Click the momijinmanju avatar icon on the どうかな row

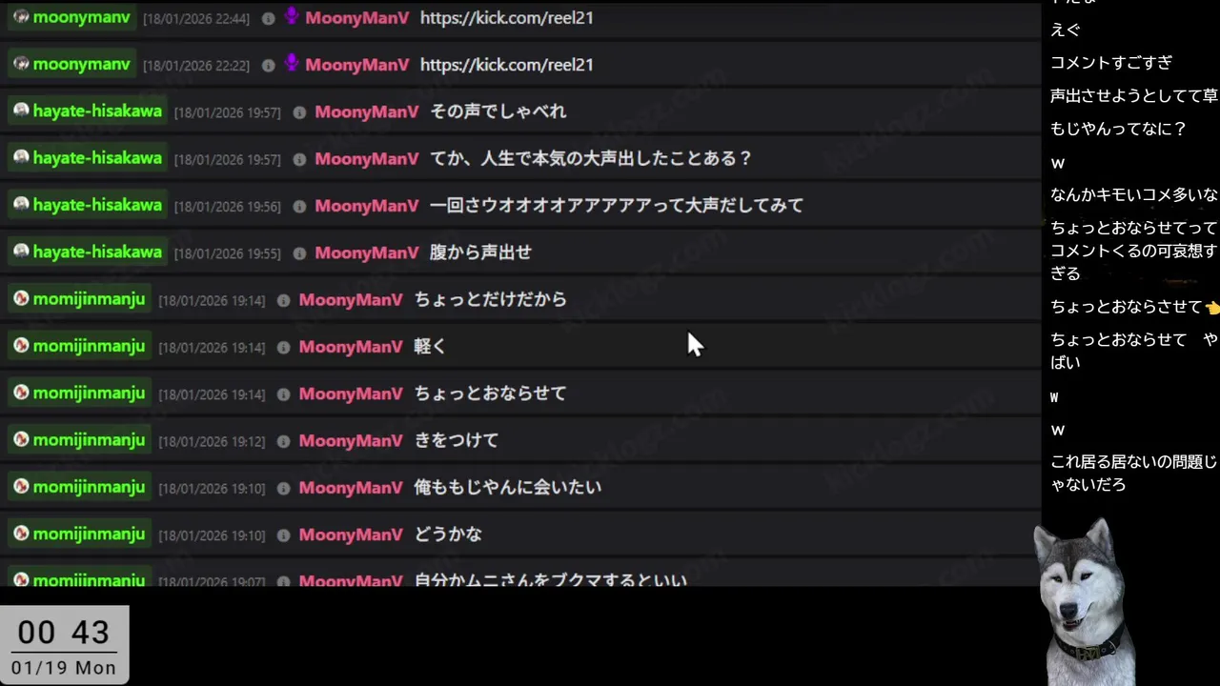click(x=21, y=534)
